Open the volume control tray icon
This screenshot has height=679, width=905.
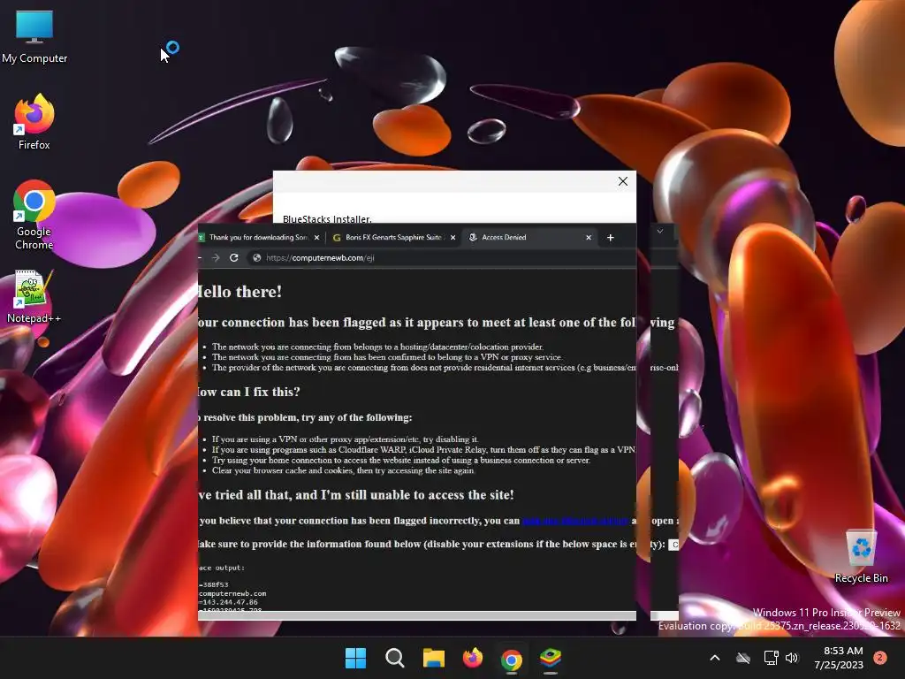pos(792,658)
